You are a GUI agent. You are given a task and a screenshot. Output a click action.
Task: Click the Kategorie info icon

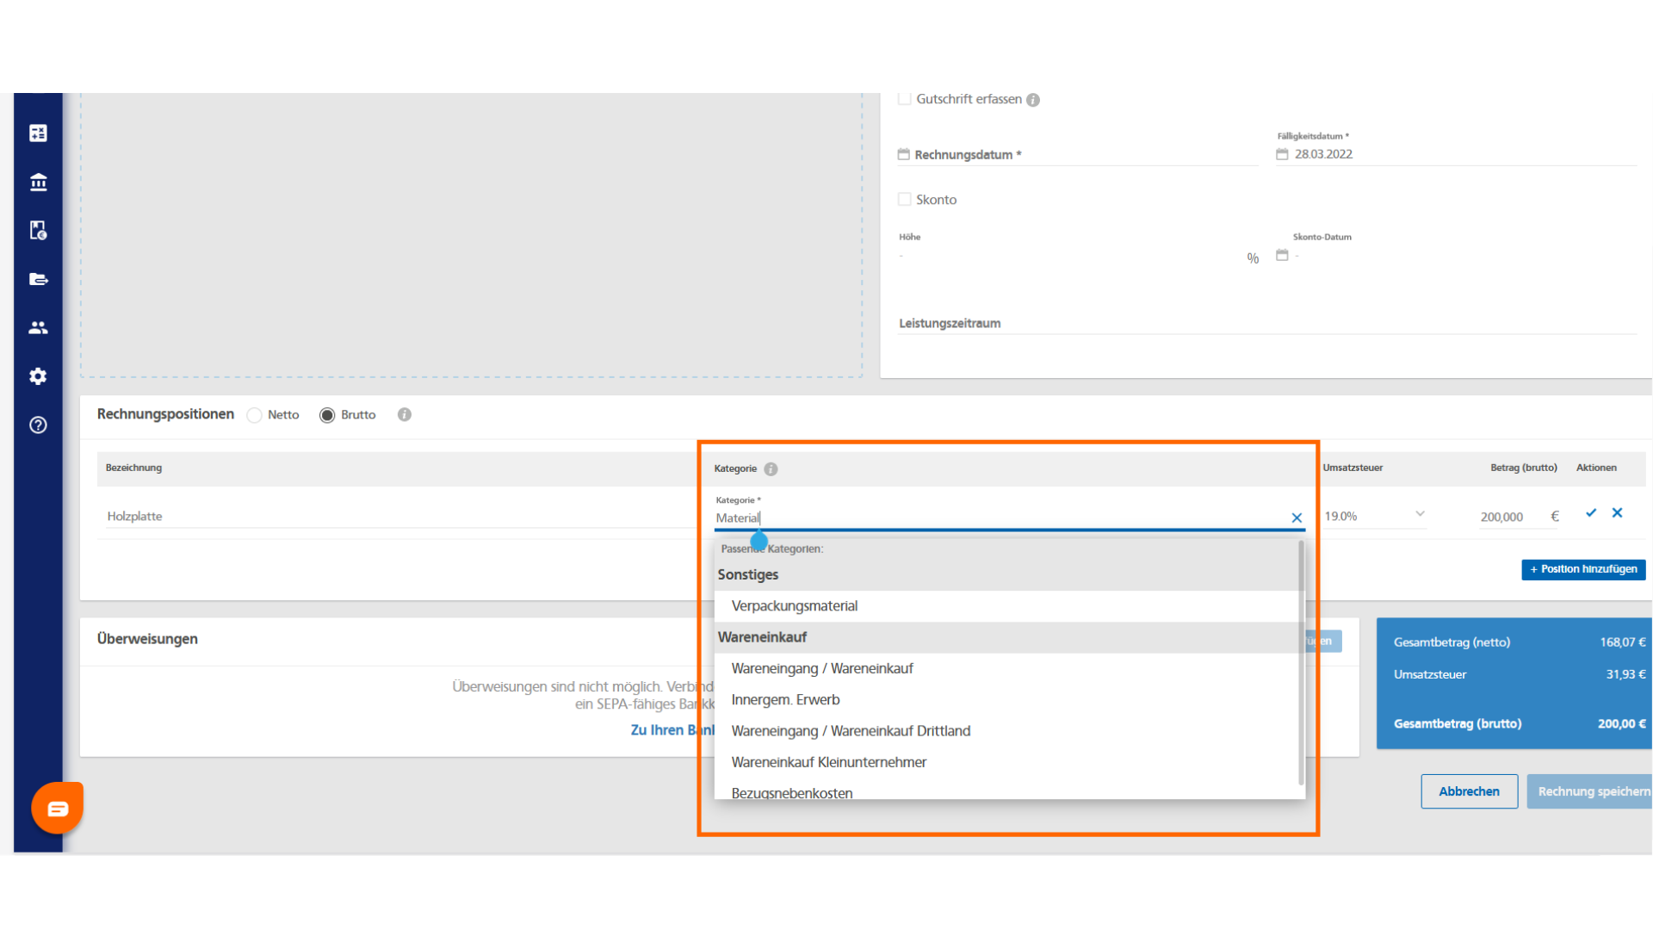pos(771,469)
